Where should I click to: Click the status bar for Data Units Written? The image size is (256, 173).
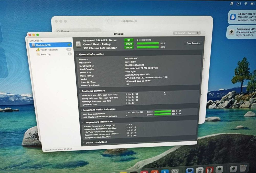163,111
